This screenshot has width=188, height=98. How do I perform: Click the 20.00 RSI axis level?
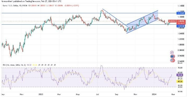coord(180,92)
